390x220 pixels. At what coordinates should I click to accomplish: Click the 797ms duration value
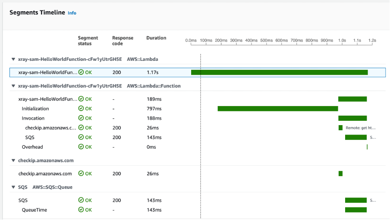pos(154,109)
